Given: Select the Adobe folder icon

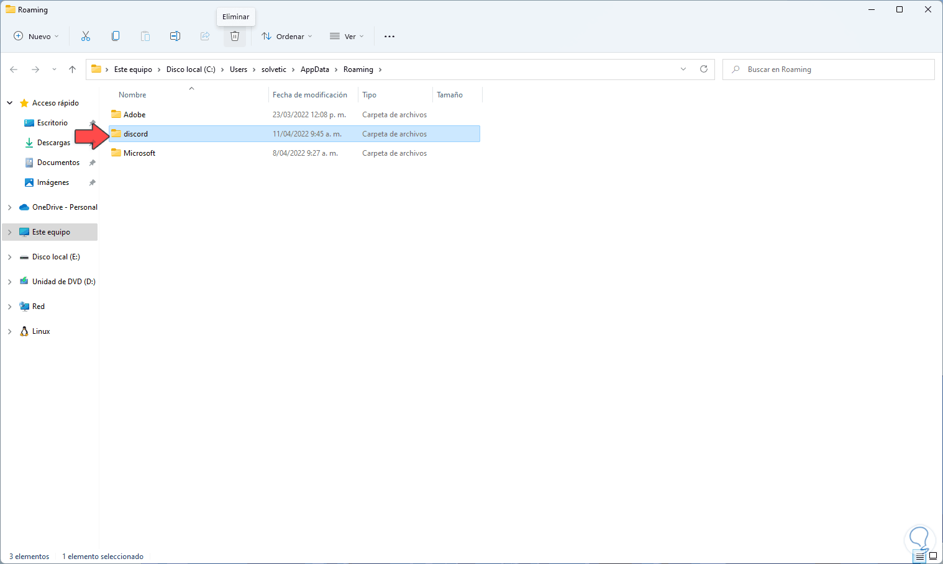Looking at the screenshot, I should click(x=116, y=114).
